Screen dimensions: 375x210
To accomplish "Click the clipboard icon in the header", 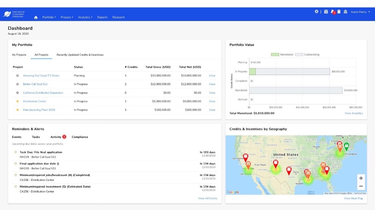I will coord(339,12).
